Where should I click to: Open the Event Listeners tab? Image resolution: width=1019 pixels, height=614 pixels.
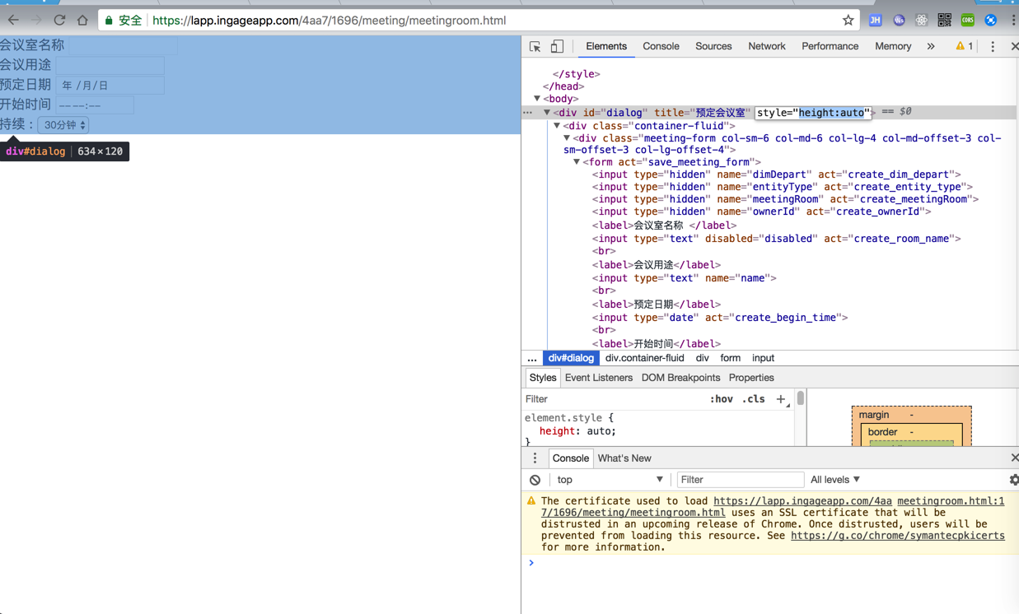tap(598, 378)
